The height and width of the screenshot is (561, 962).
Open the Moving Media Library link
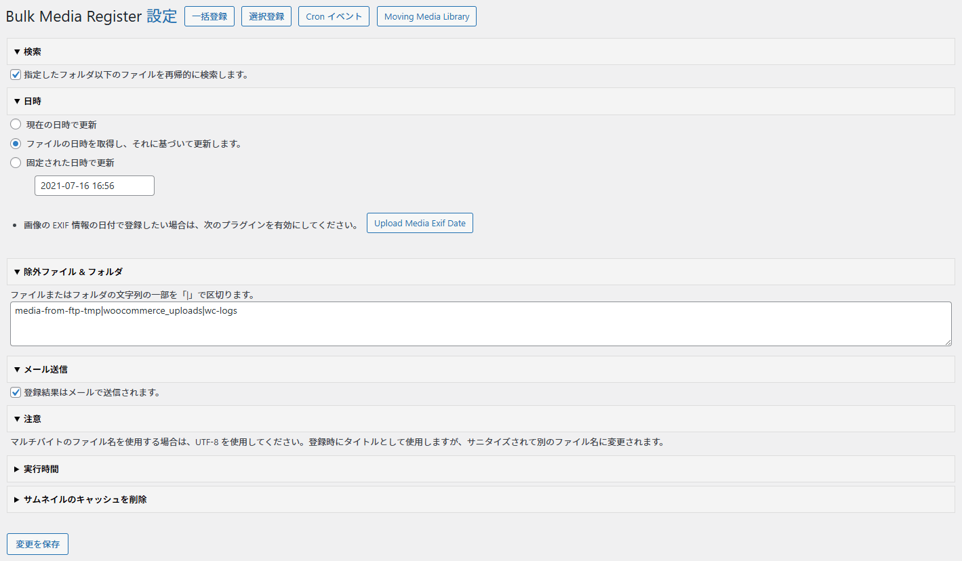point(426,16)
